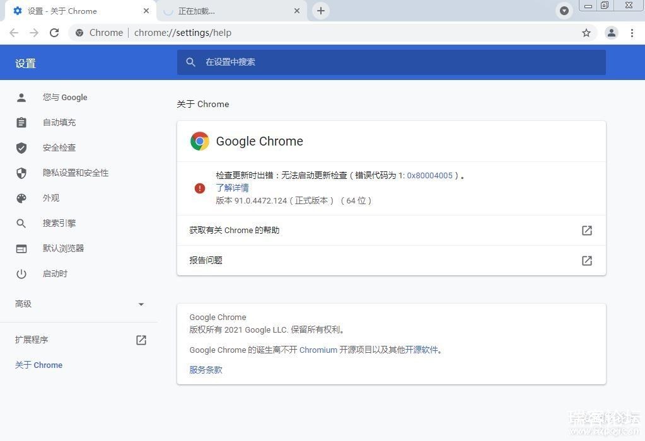Click the shield check icon for 安全检查
The width and height of the screenshot is (645, 441).
(21, 148)
